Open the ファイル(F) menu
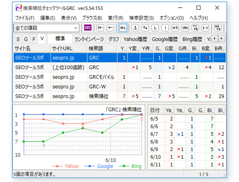Image resolution: width=239 pixels, height=182 pixels. (25, 18)
